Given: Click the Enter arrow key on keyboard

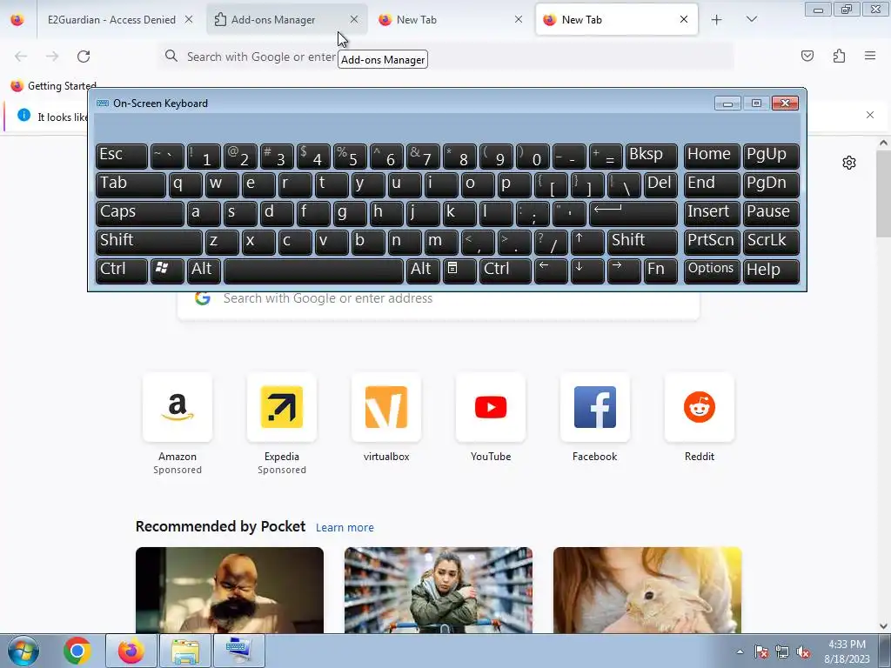Looking at the screenshot, I should pyautogui.click(x=633, y=213).
